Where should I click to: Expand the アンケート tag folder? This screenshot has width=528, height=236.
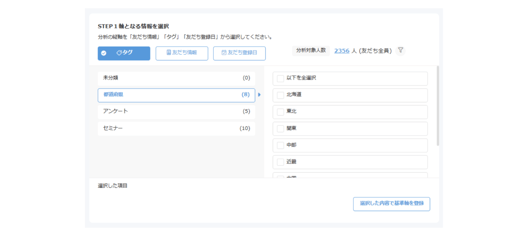coord(176,112)
